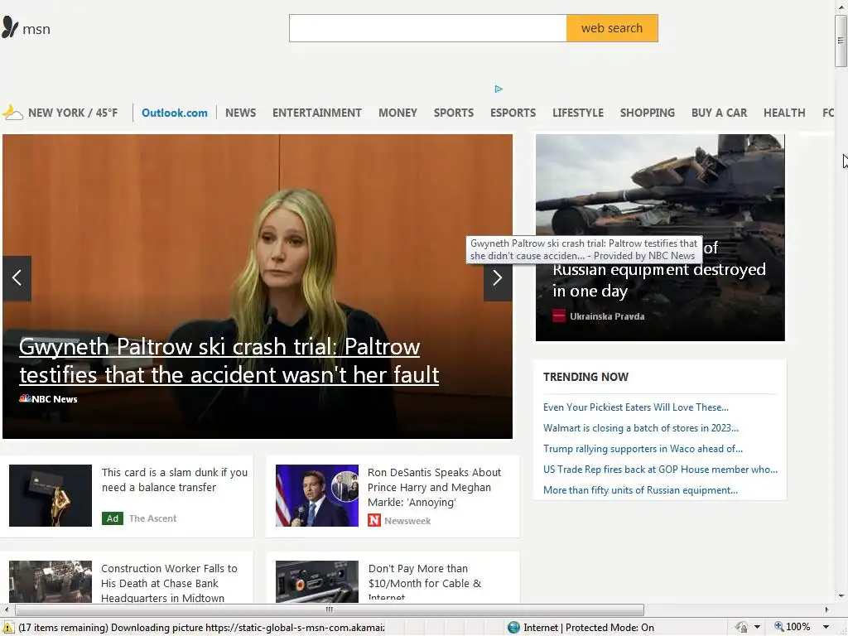Open Outlook.com from the navigation bar

pyautogui.click(x=174, y=113)
